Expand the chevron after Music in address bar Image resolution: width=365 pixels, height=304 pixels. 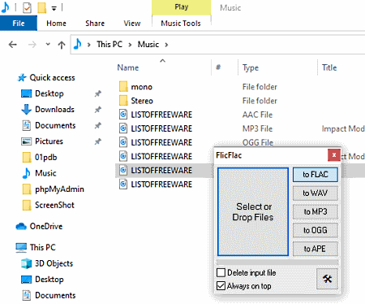pos(166,45)
